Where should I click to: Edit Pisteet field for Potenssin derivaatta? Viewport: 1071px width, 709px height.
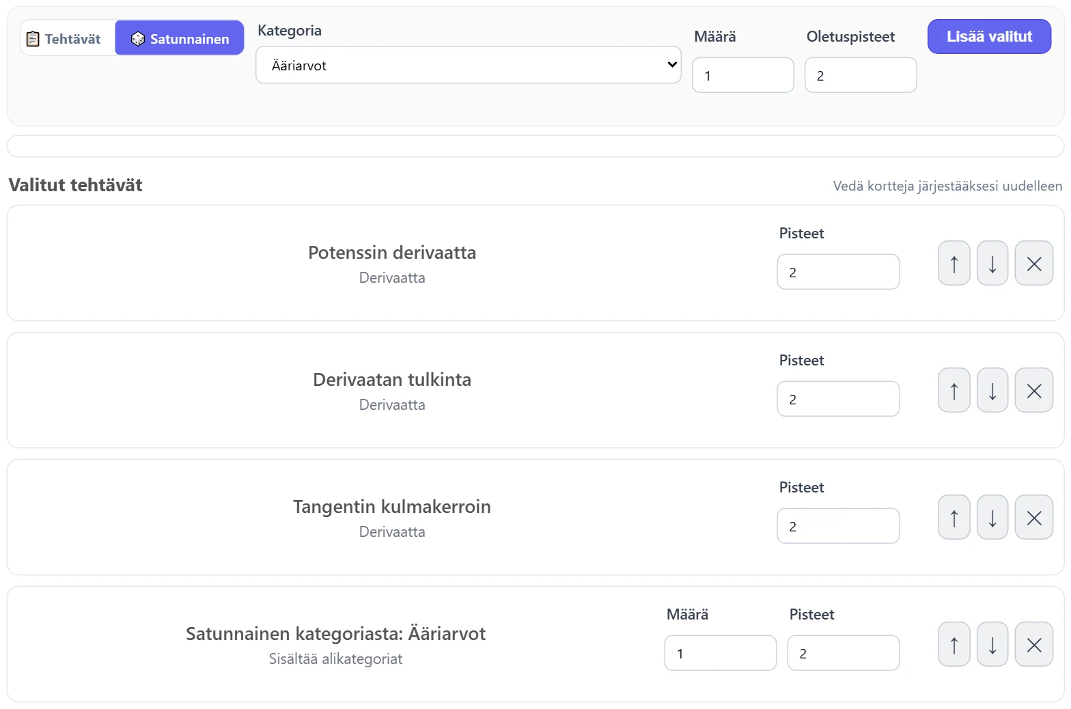pyautogui.click(x=838, y=272)
